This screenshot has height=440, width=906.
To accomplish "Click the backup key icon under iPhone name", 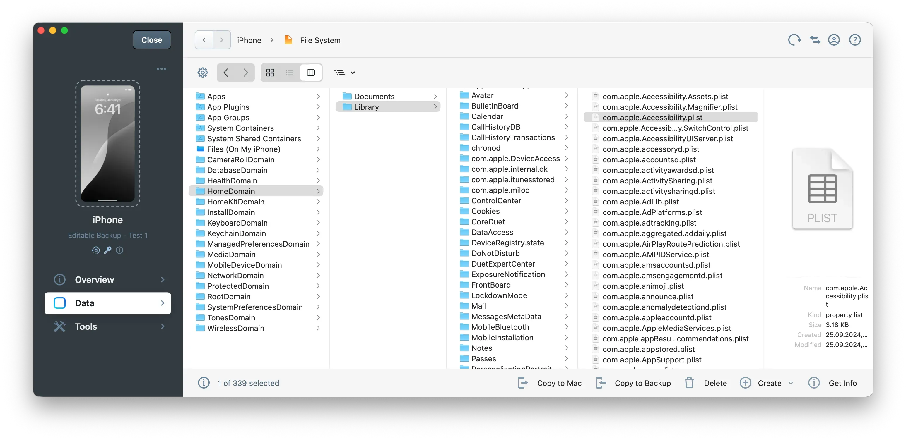I will pyautogui.click(x=107, y=250).
